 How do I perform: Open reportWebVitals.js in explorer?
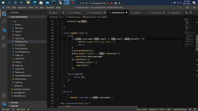pos(23,76)
